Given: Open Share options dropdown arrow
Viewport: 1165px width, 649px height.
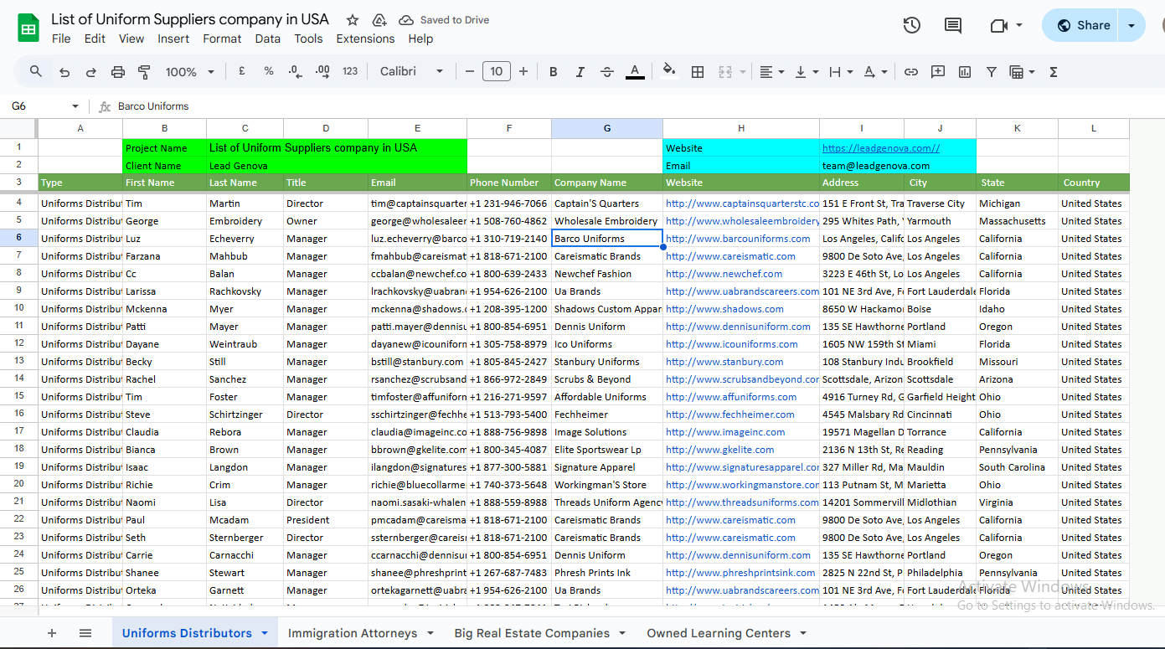Looking at the screenshot, I should pos(1132,25).
